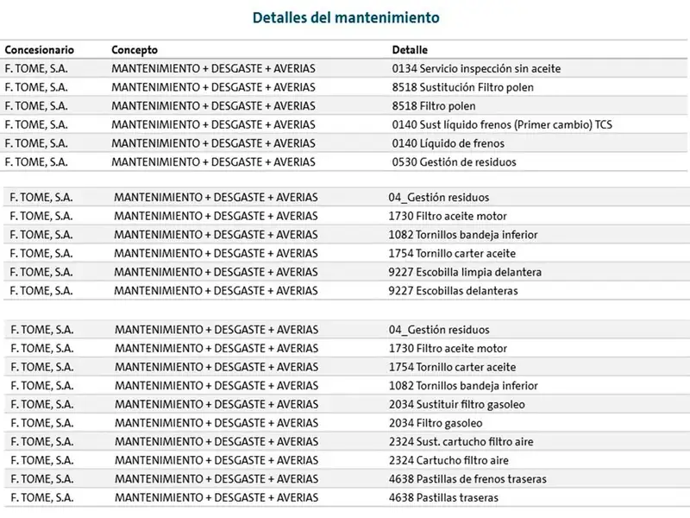
Task: Click the 0140 Líquido de frenos entry
Action: (448, 143)
